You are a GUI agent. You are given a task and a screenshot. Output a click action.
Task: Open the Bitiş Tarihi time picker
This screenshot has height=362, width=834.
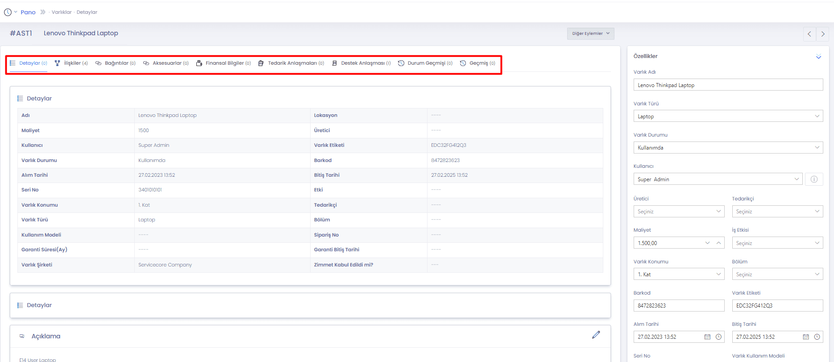coord(817,337)
